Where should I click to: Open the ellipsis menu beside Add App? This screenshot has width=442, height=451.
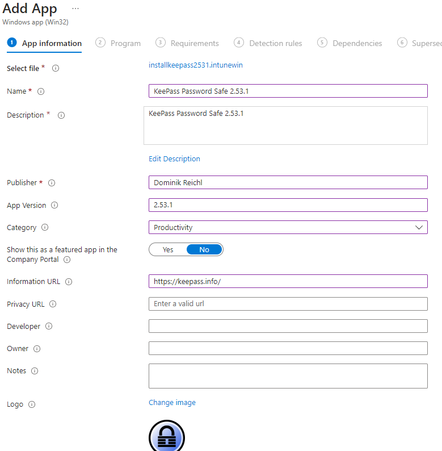tap(75, 9)
